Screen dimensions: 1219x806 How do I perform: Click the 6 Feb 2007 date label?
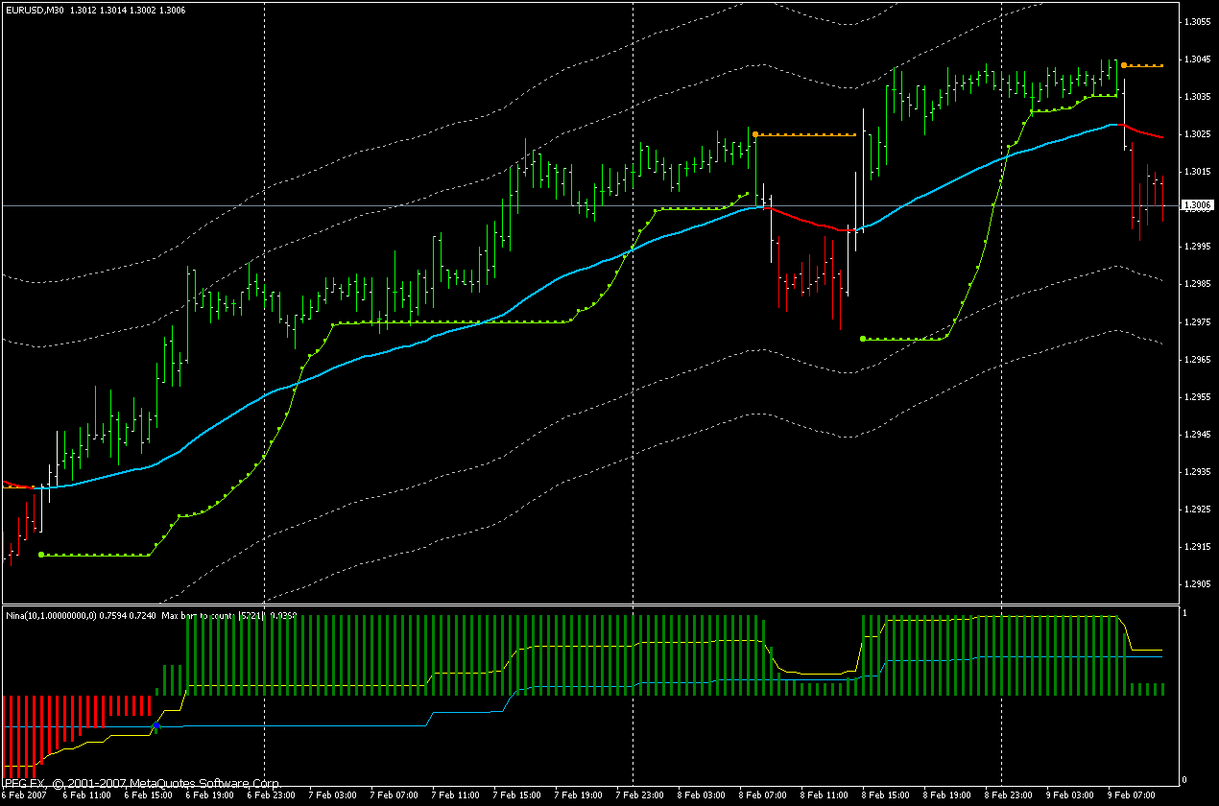coord(25,795)
